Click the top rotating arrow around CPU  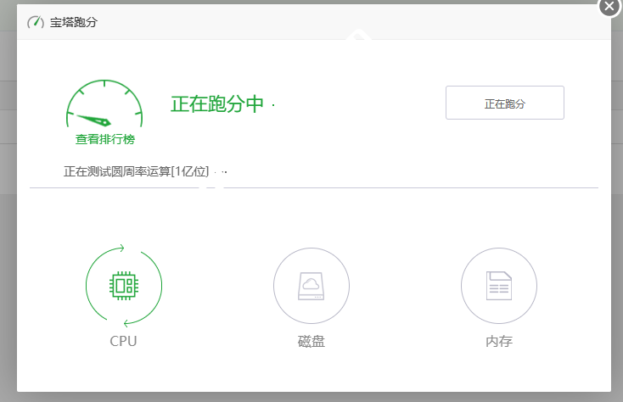122,248
